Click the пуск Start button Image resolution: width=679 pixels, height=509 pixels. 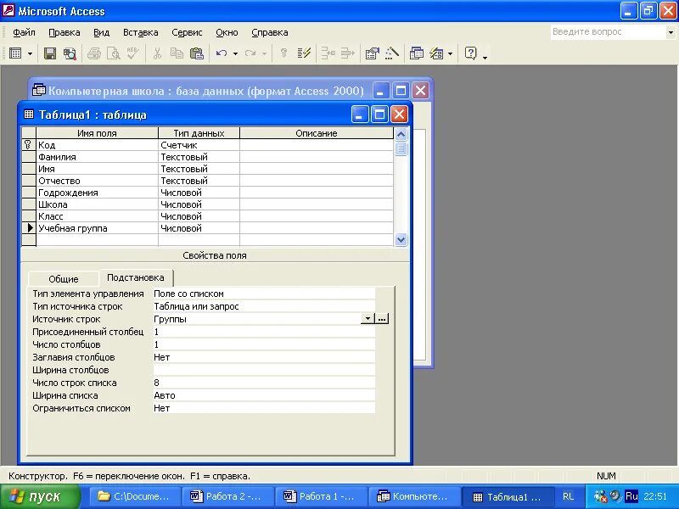pyautogui.click(x=40, y=496)
